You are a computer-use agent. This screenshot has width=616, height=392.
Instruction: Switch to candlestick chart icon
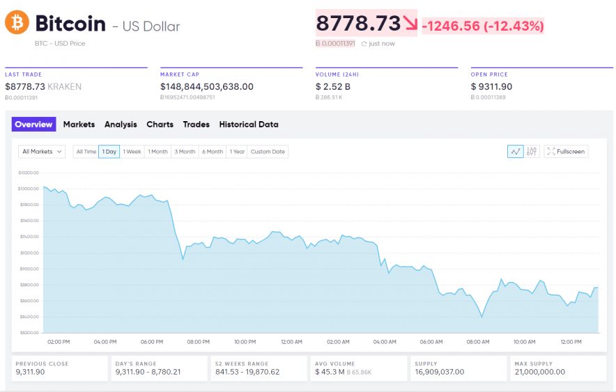[x=532, y=151]
